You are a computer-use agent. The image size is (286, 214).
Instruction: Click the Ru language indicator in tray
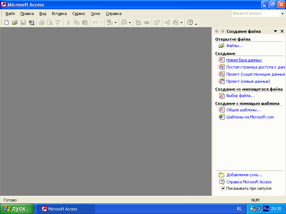tap(266, 209)
